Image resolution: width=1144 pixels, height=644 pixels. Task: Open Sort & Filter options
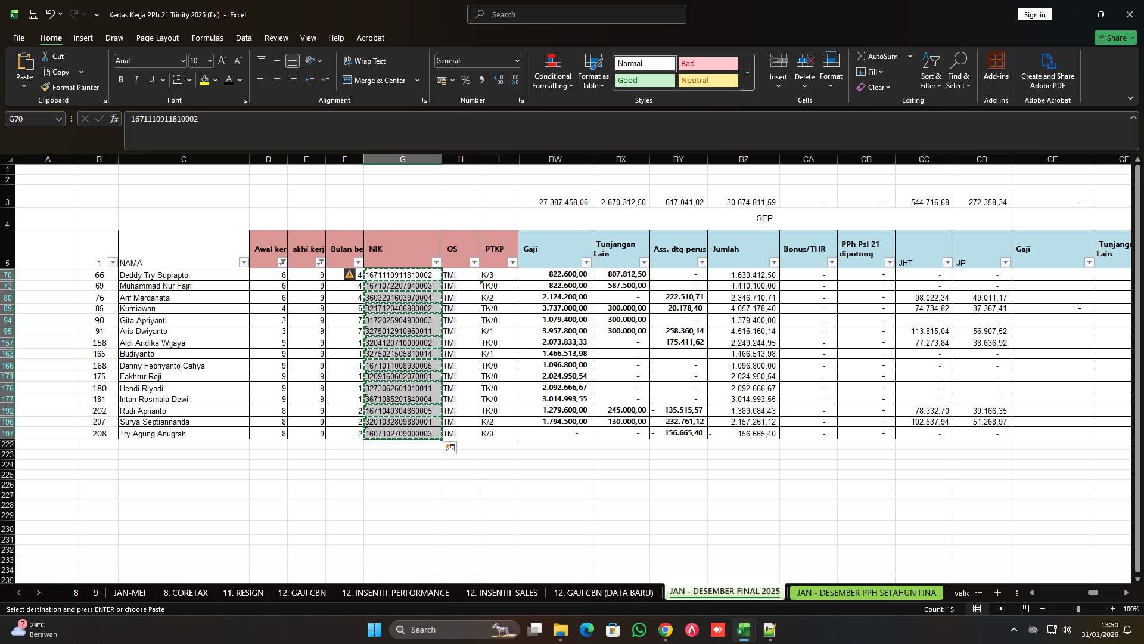[x=930, y=70]
